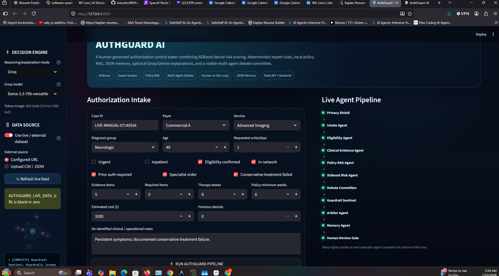The width and height of the screenshot is (499, 276).
Task: Uncheck In network checkbox
Action: tap(254, 162)
